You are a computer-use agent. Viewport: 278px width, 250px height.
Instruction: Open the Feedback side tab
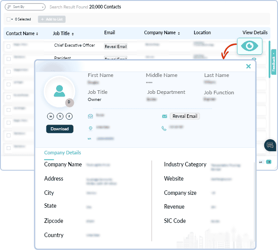(274, 62)
